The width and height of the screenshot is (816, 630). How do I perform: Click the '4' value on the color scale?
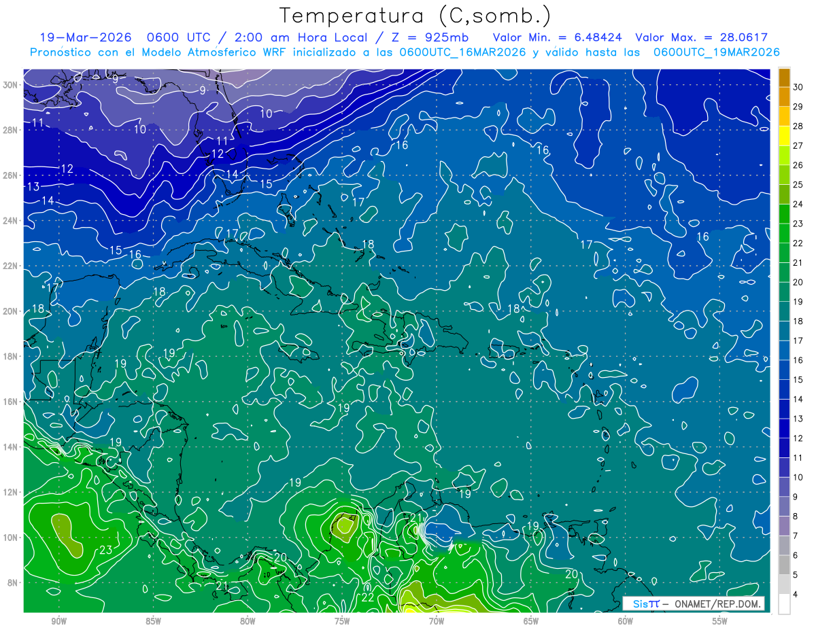click(796, 594)
